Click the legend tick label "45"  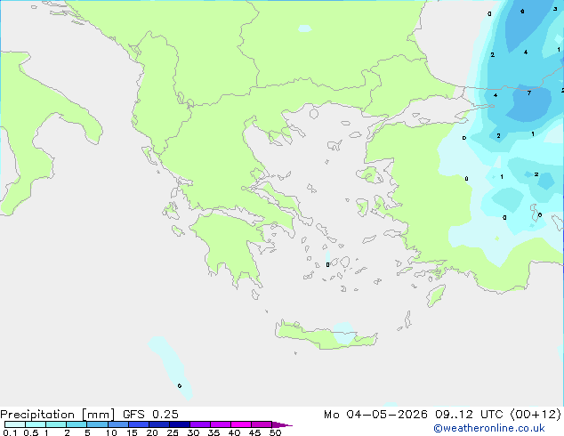[x=254, y=432]
